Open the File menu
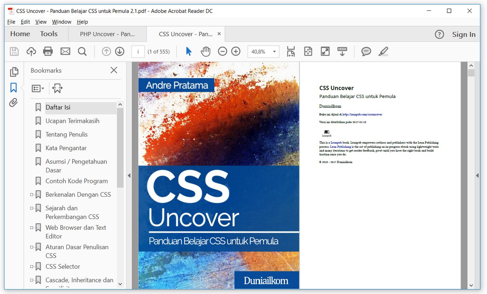The image size is (487, 294). point(11,22)
